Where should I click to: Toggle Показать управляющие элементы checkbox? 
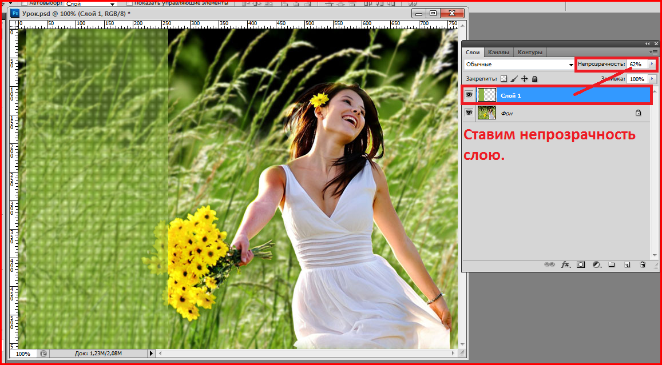(129, 2)
